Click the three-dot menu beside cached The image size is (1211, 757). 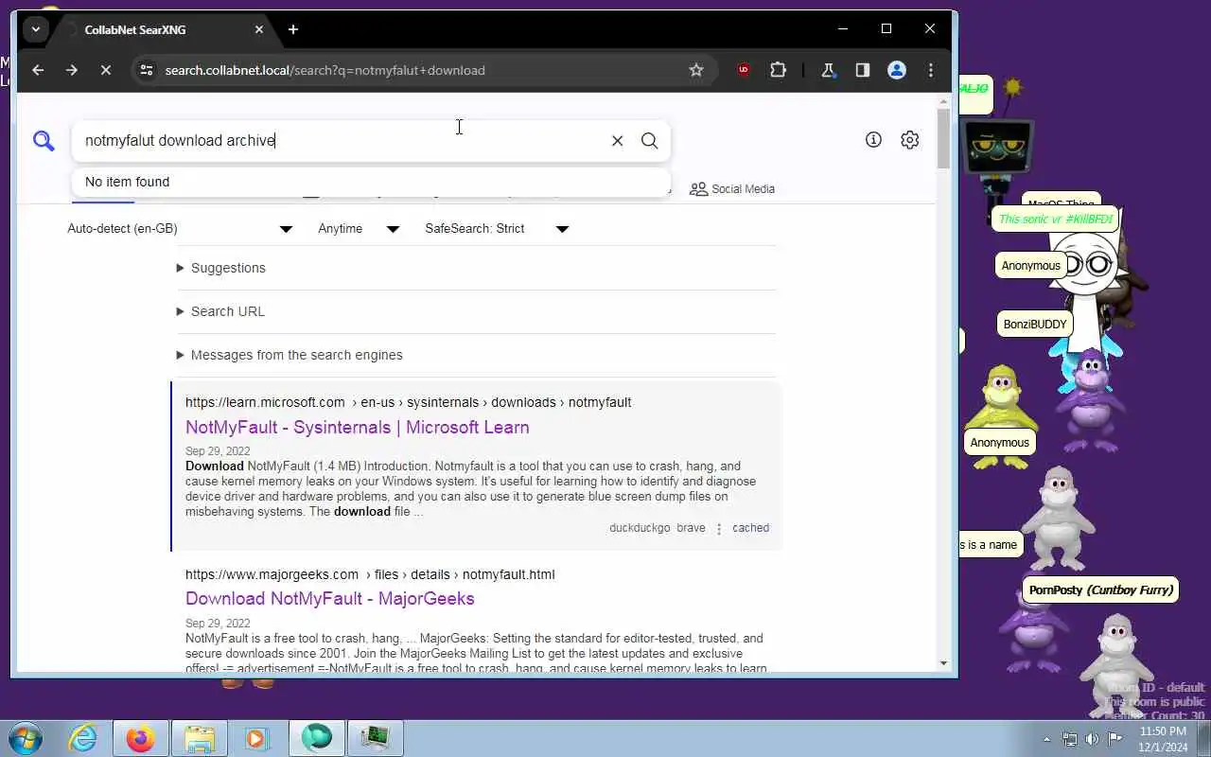coord(719,529)
